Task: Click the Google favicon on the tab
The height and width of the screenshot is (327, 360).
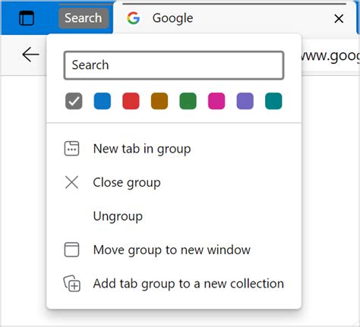Action: tap(134, 18)
